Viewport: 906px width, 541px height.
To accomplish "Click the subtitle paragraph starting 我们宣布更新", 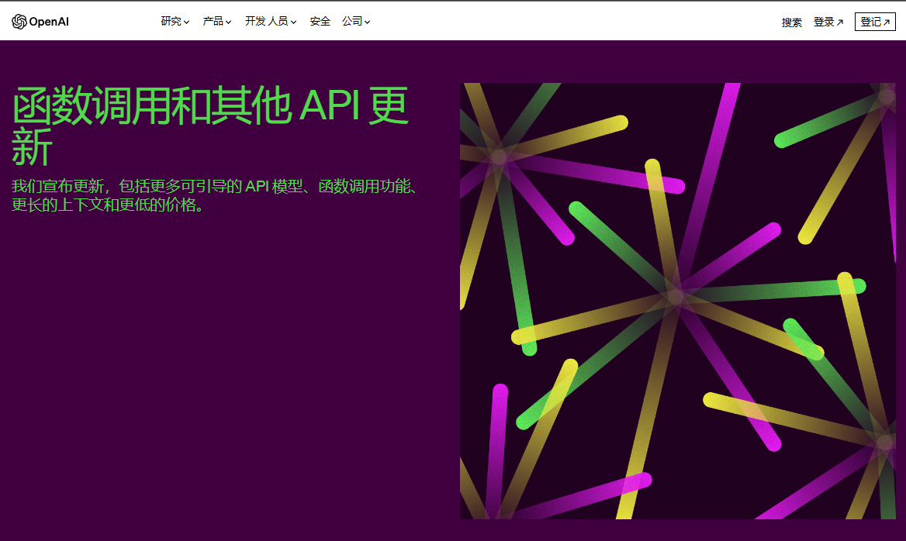I will pyautogui.click(x=216, y=196).
